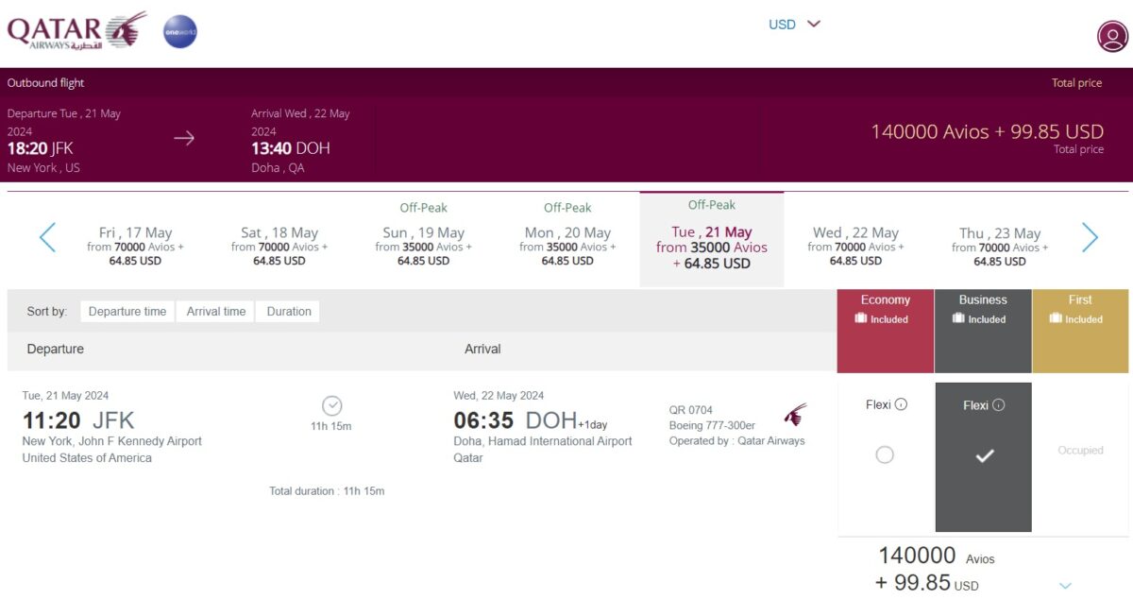Image resolution: width=1133 pixels, height=599 pixels.
Task: Sort flights by Arrival time
Action: [x=216, y=312]
